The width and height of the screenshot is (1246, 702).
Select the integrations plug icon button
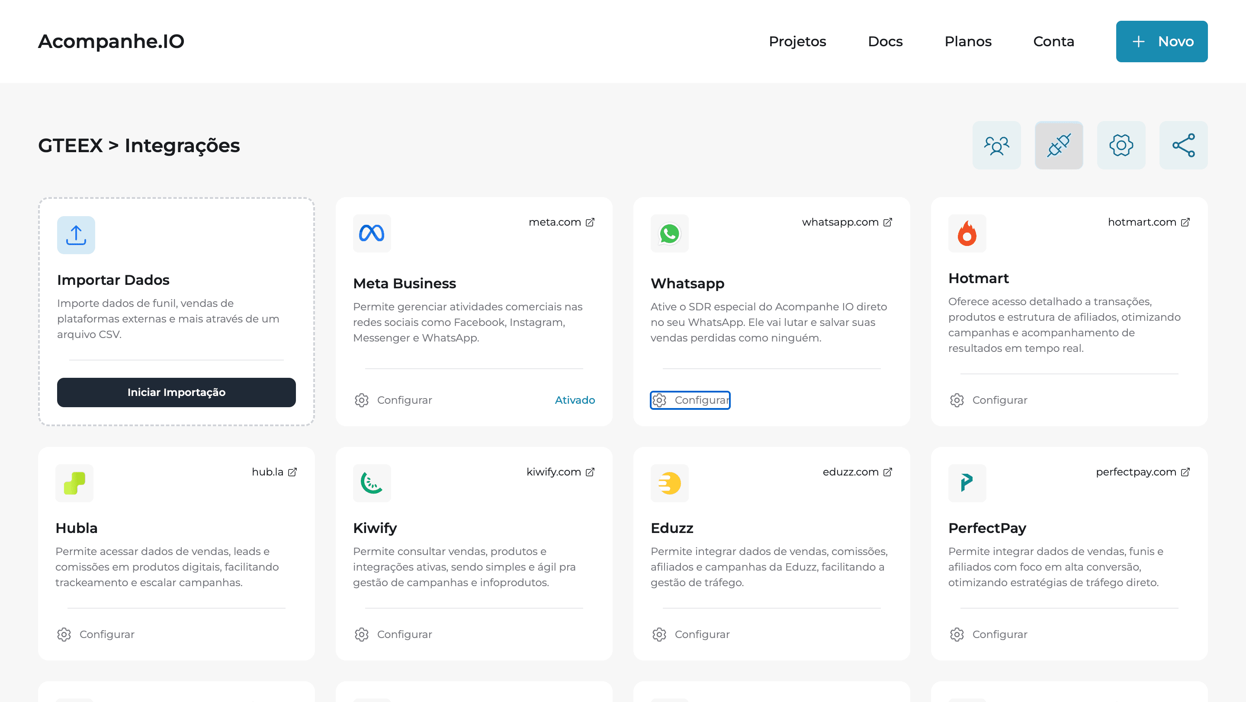click(1058, 145)
